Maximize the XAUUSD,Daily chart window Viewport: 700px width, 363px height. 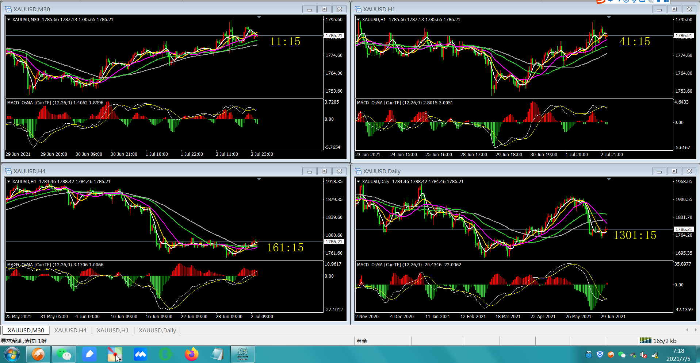pyautogui.click(x=674, y=171)
